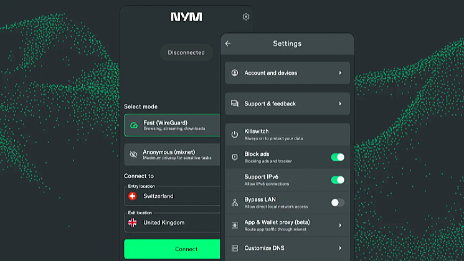This screenshot has height=261, width=464.
Task: Select Fast (WireGuard) mode
Action: point(172,125)
